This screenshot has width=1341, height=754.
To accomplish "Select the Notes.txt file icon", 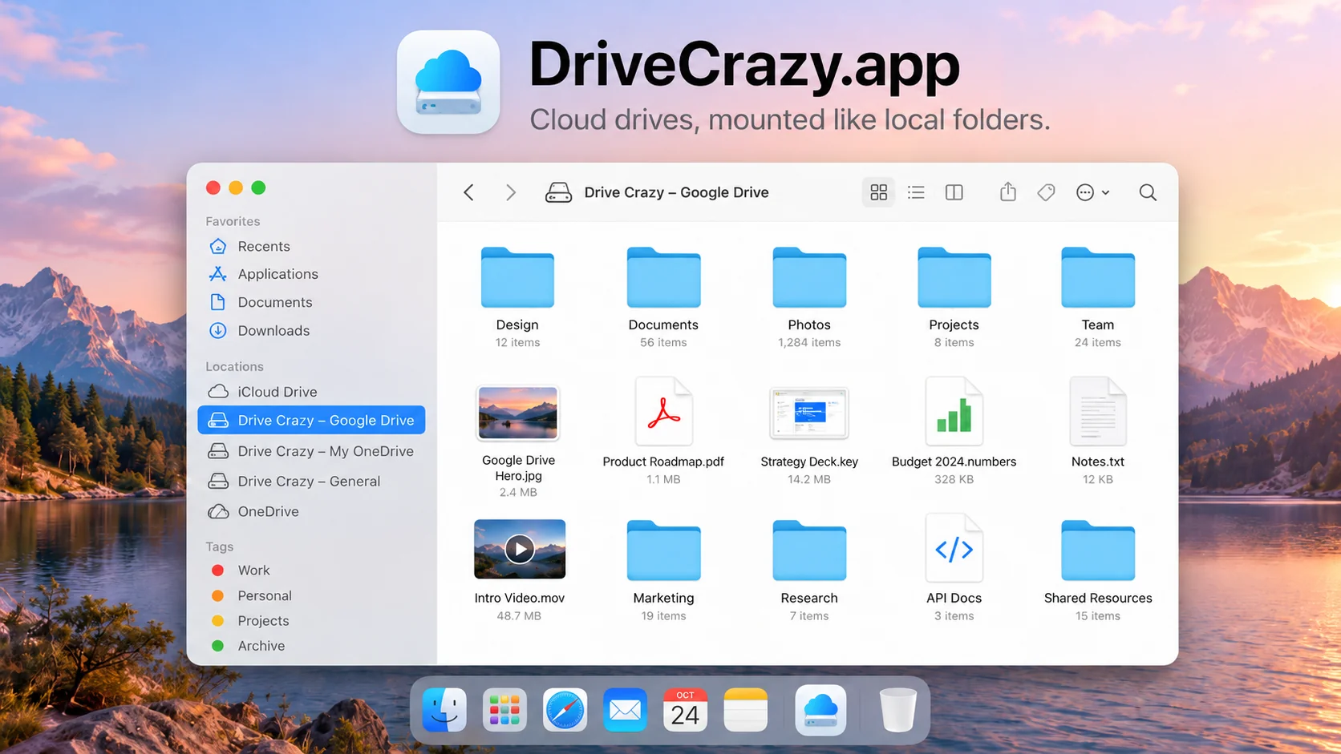I will pyautogui.click(x=1098, y=411).
